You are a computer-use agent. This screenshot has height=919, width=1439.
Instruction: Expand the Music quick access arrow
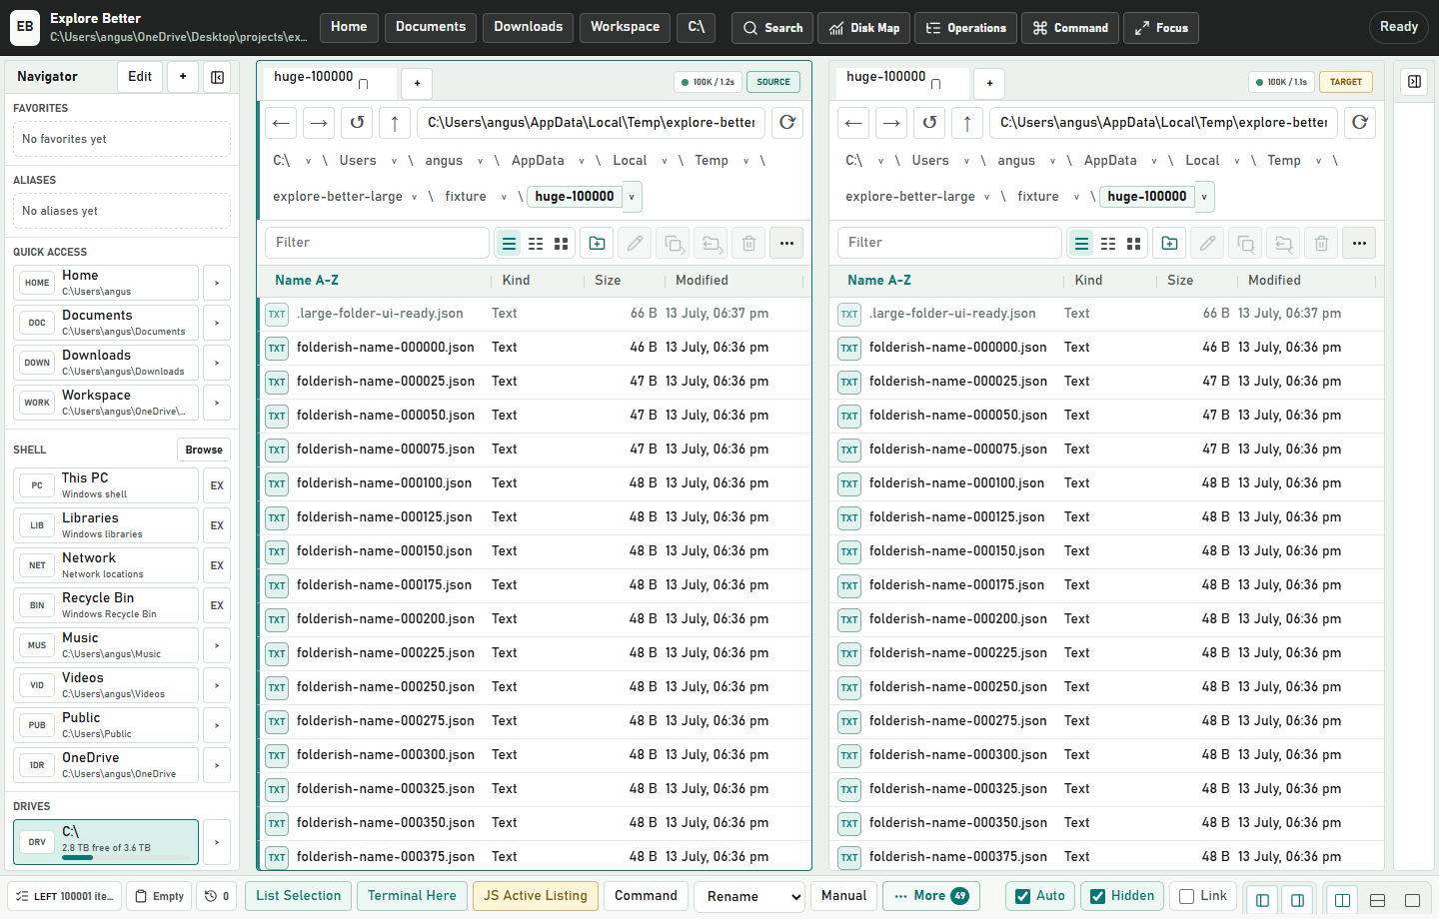(217, 645)
